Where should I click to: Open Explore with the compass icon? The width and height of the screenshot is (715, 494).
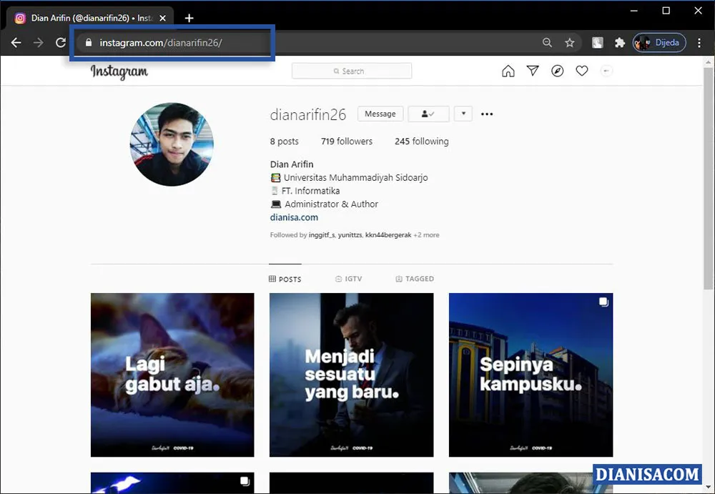557,71
